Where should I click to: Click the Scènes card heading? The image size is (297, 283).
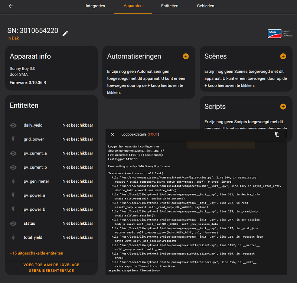tap(216, 56)
